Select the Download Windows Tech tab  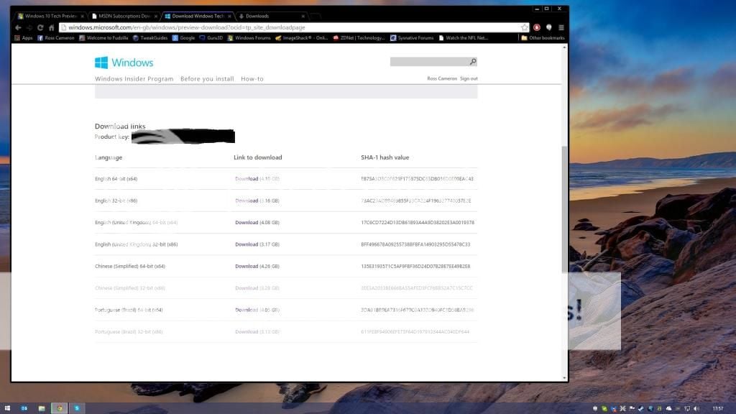pos(198,16)
